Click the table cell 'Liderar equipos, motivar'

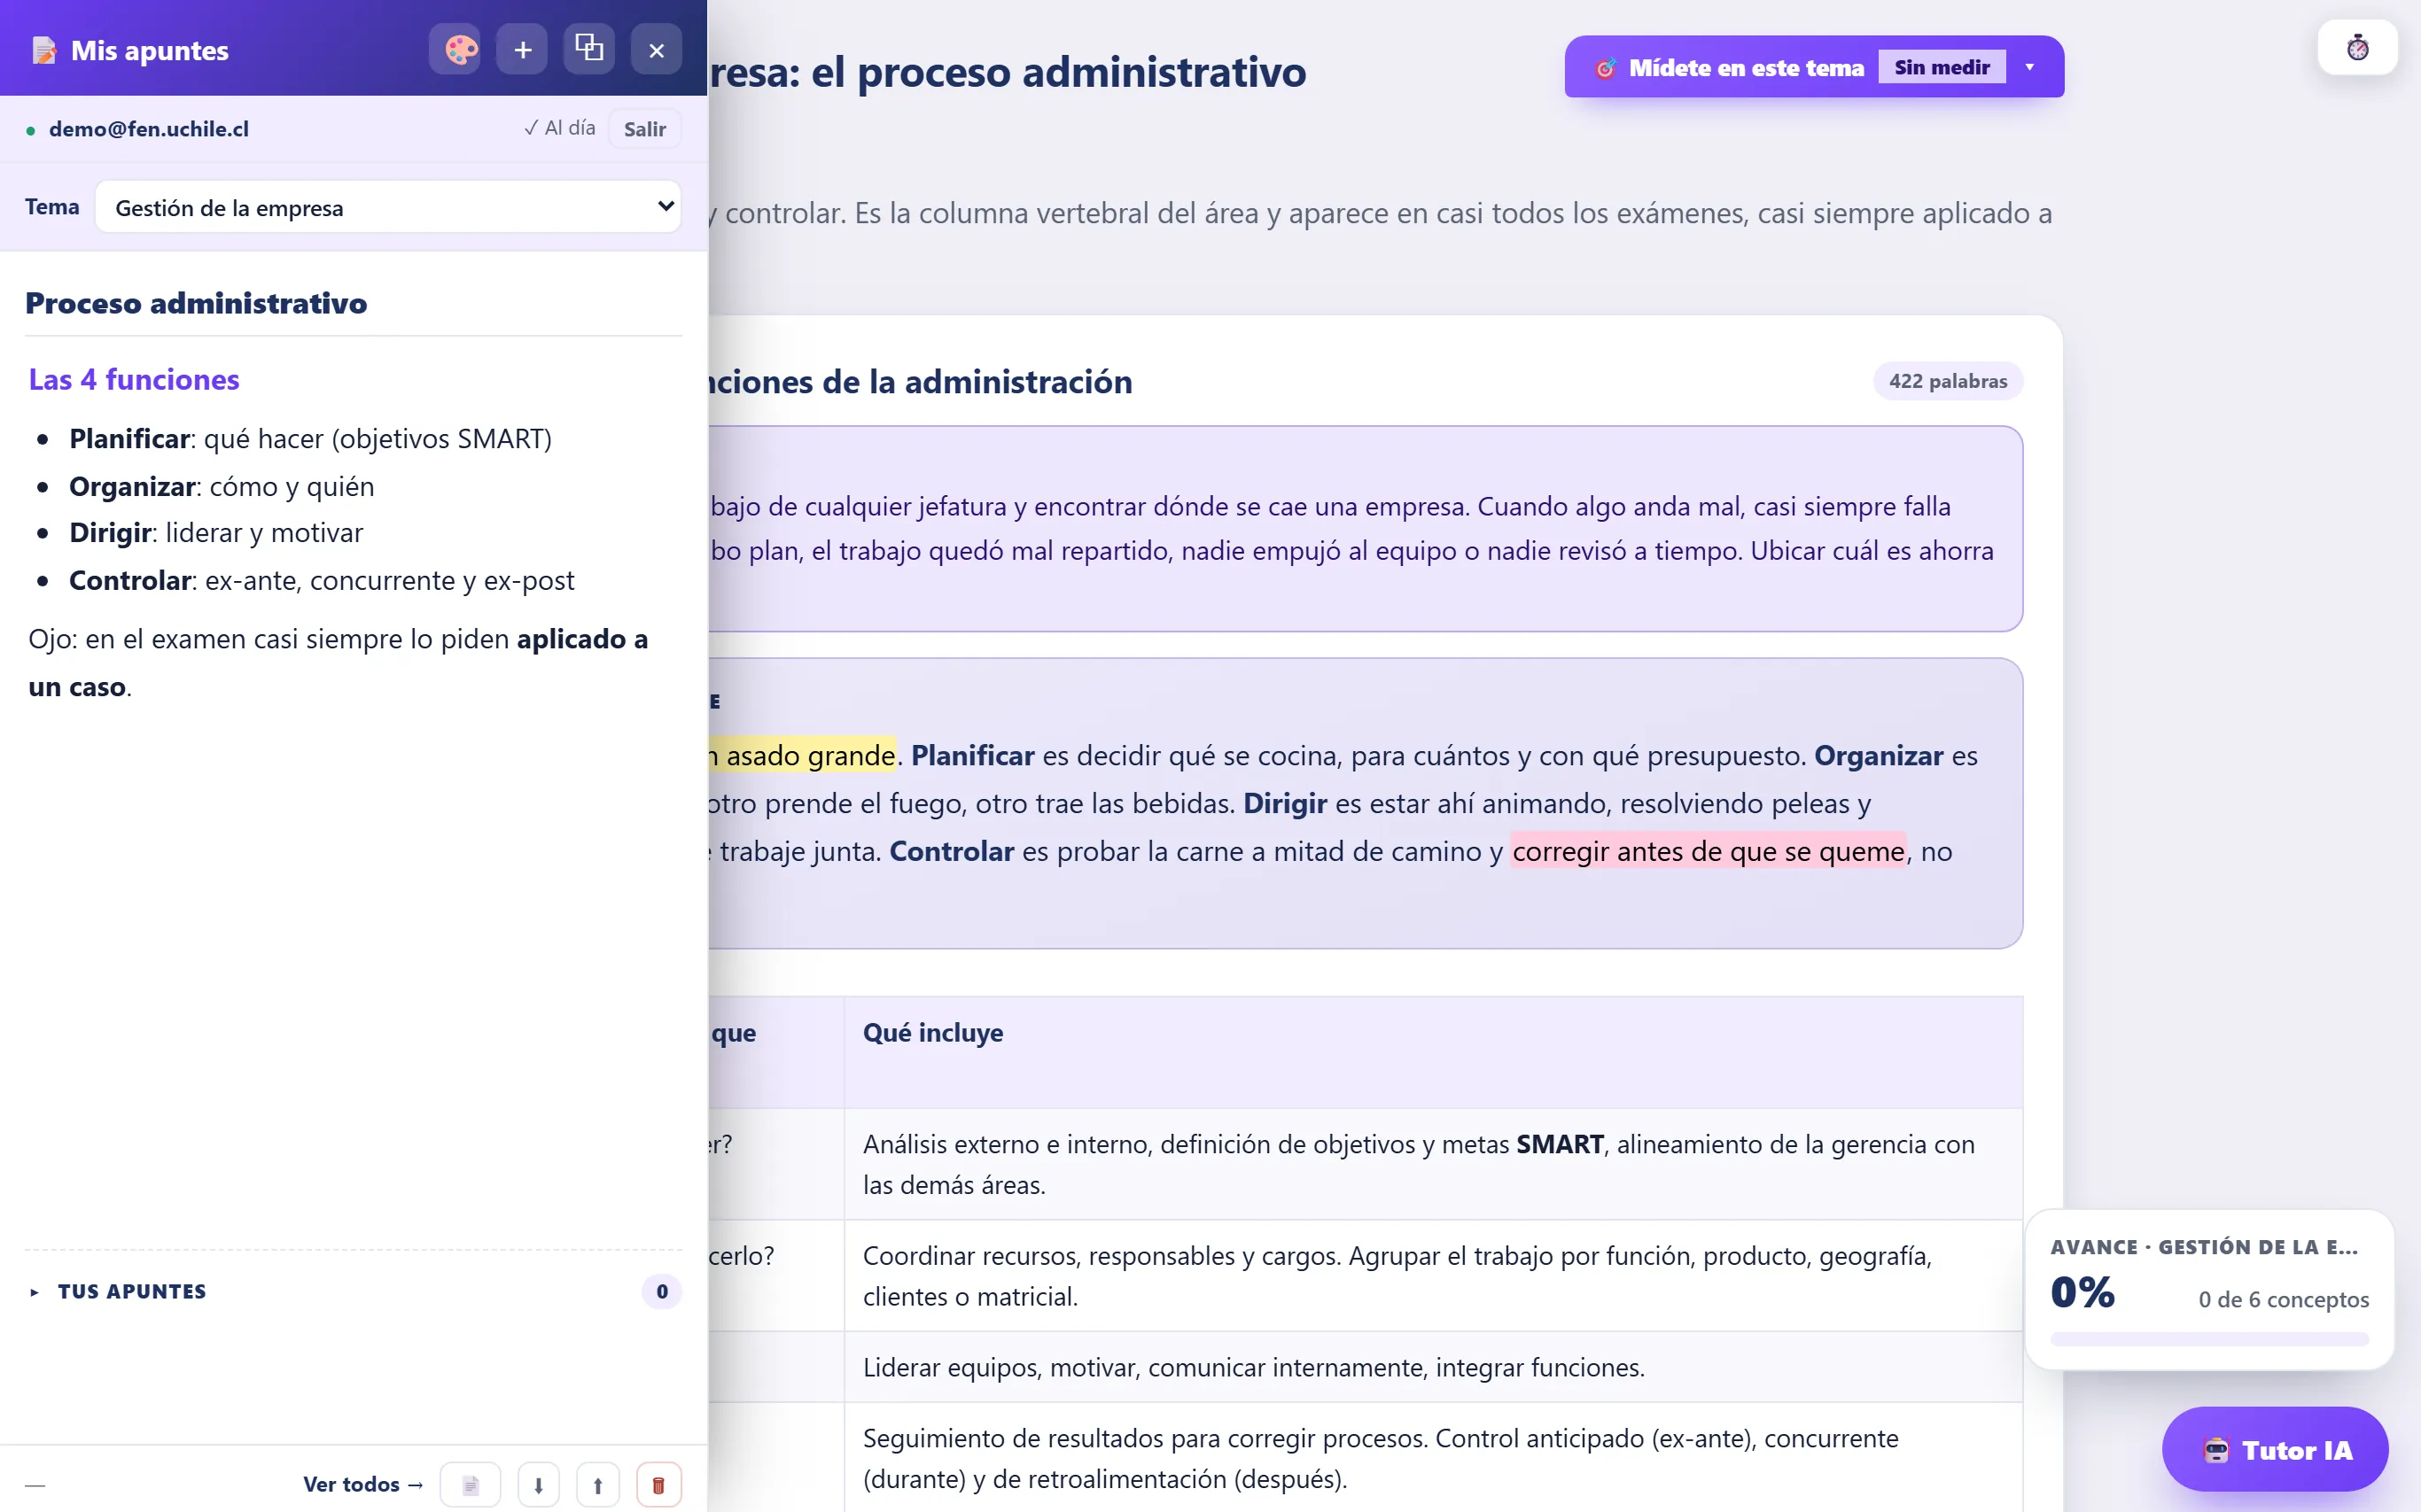click(x=1433, y=1367)
